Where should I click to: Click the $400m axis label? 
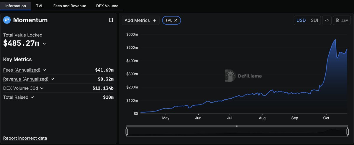132,61
